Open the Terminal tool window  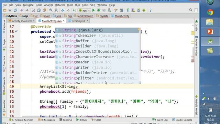pyautogui.click(x=66, y=120)
